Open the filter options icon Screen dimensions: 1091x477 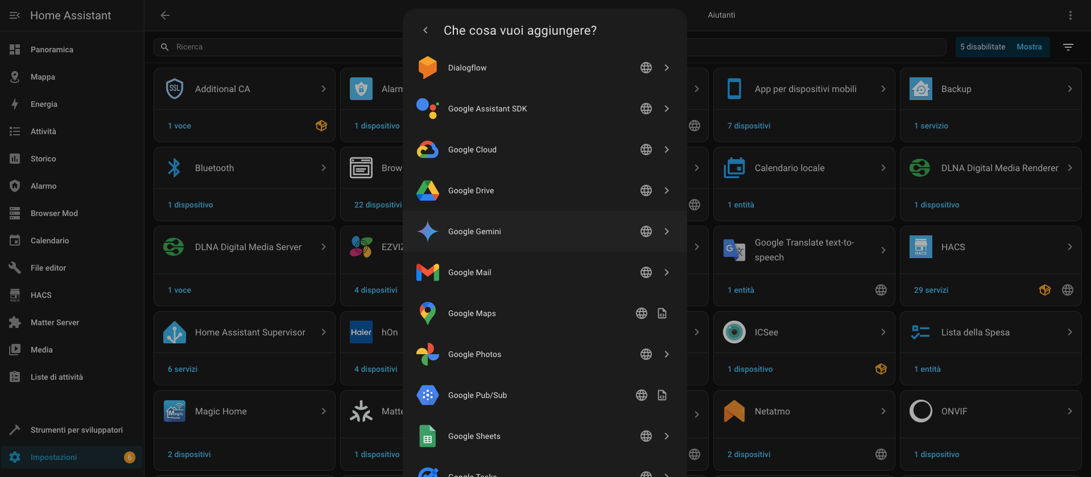click(1068, 47)
